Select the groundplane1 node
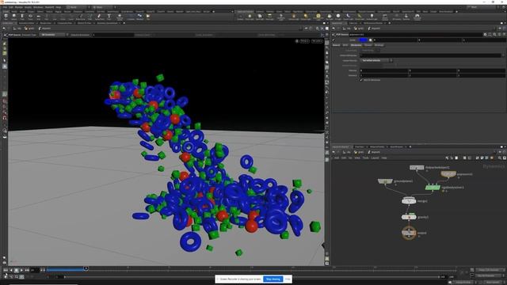This screenshot has height=285, width=507. click(385, 181)
